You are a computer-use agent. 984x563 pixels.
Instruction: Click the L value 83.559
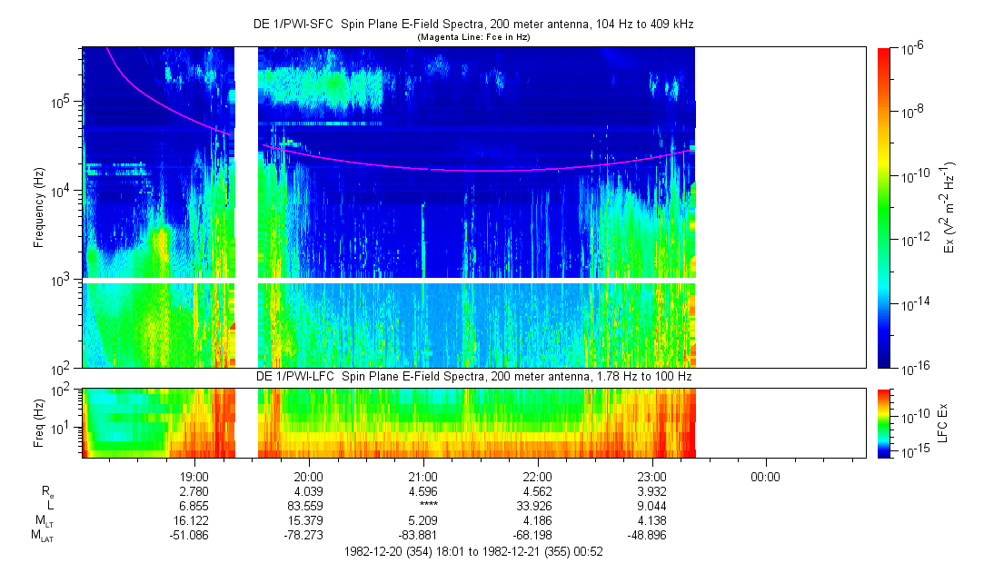(x=309, y=506)
